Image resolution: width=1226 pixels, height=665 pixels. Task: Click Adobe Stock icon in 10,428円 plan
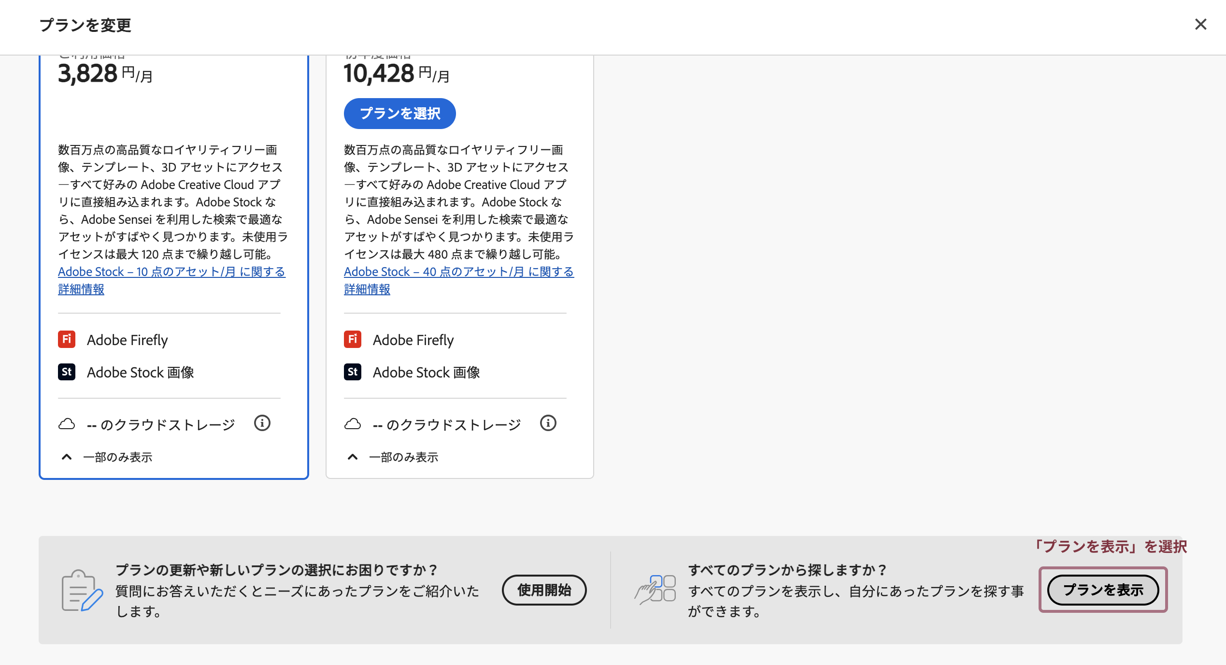(x=353, y=372)
